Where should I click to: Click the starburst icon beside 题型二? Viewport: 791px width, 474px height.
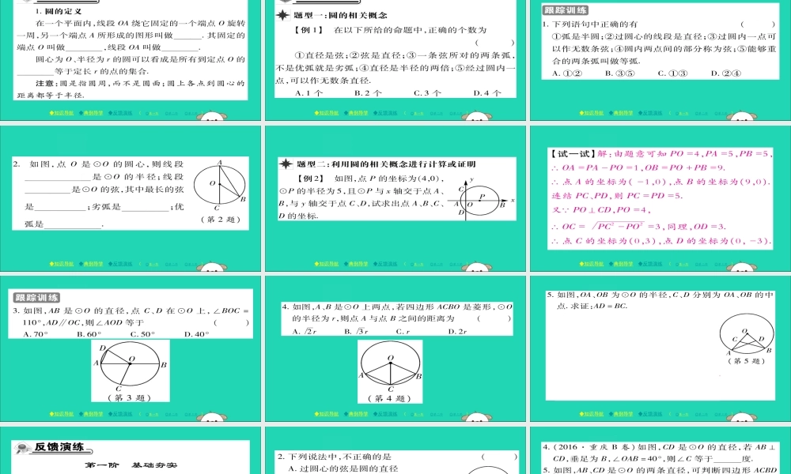[286, 164]
